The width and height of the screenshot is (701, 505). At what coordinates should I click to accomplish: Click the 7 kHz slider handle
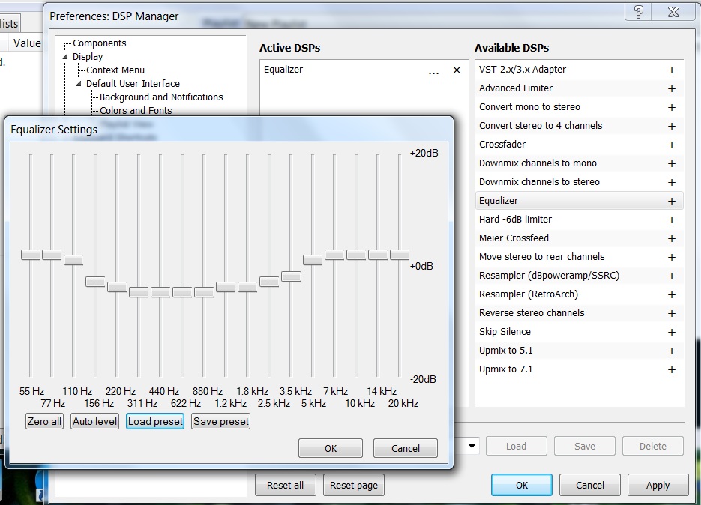[x=334, y=255]
